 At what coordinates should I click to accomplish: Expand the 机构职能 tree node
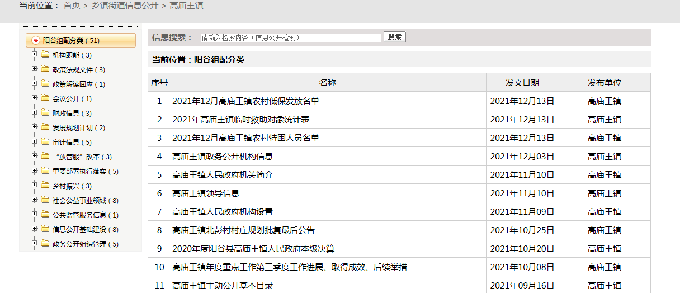pyautogui.click(x=35, y=55)
